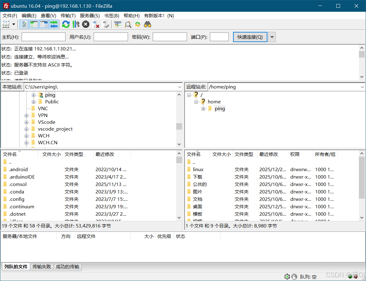366x281 pixels.
Task: Disconnect from the current server
Action: pos(96,24)
